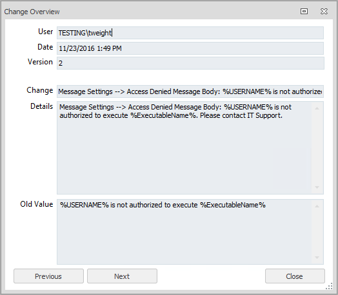Click the Previous button
Image resolution: width=338 pixels, height=295 pixels.
coord(48,276)
